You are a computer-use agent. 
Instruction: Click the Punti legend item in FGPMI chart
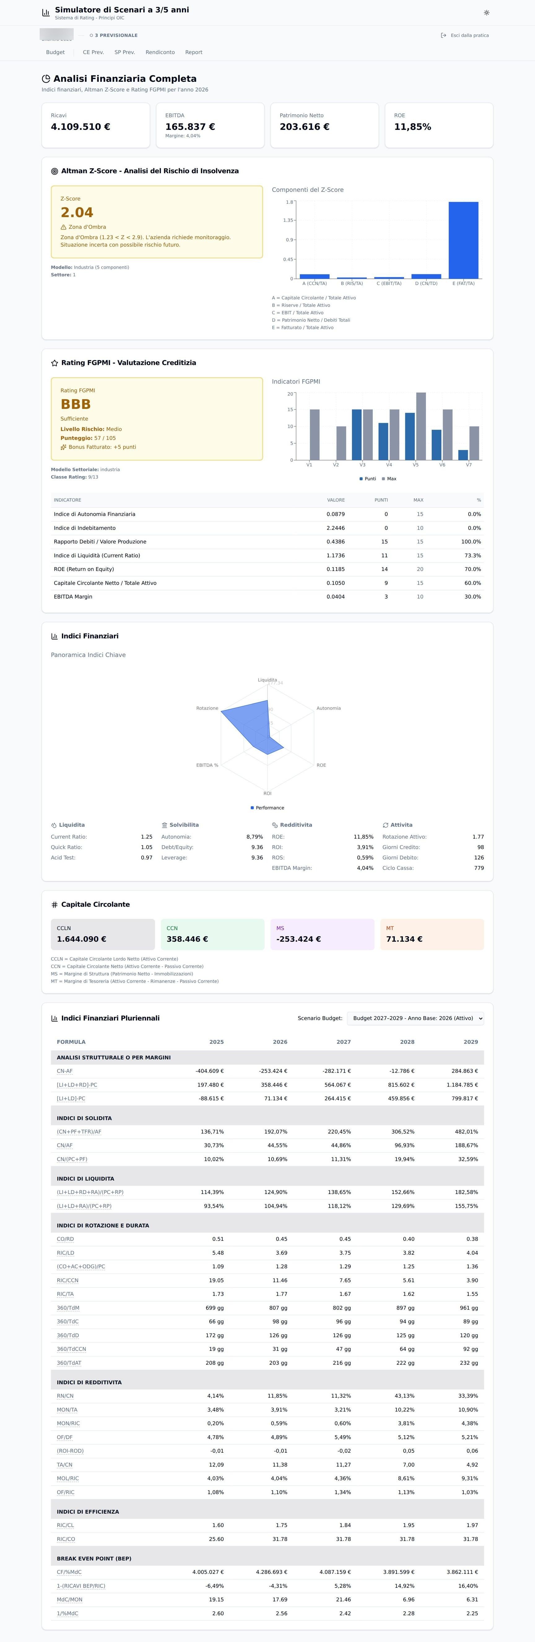[x=368, y=479]
